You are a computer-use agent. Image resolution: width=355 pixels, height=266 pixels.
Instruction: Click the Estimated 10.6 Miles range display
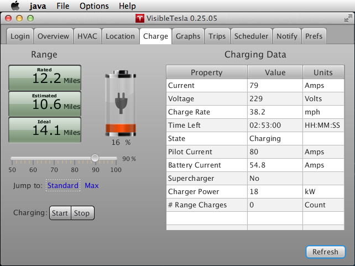45,103
